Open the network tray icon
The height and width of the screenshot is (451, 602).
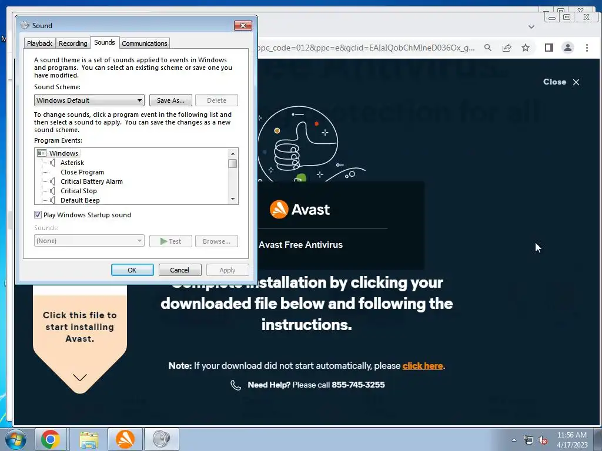[529, 440]
